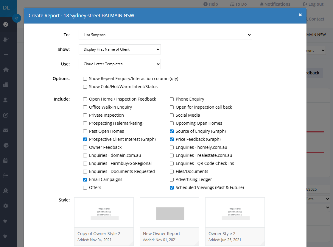Screen dimensions: 333x247
Task: Check Enquiries - Farmbuy/GoRegional
Action: click(x=85, y=164)
